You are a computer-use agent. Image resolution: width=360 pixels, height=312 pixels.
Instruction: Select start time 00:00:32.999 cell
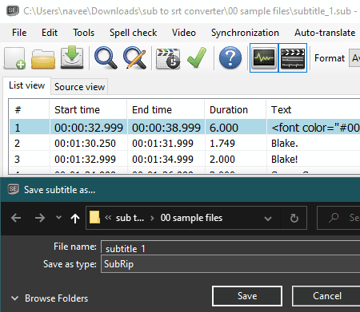(89, 128)
